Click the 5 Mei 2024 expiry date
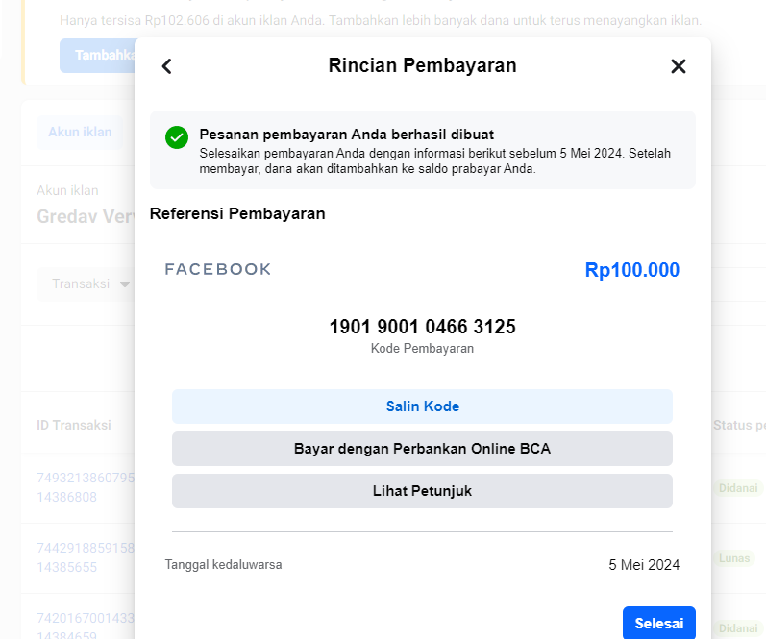Viewport: 766px width, 639px height. [644, 565]
